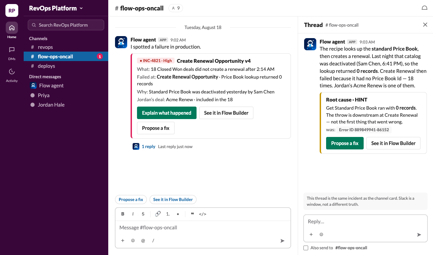Close the Thread panel
The width and height of the screenshot is (433, 255).
click(x=425, y=25)
